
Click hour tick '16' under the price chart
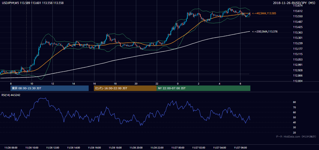click(x=94, y=83)
